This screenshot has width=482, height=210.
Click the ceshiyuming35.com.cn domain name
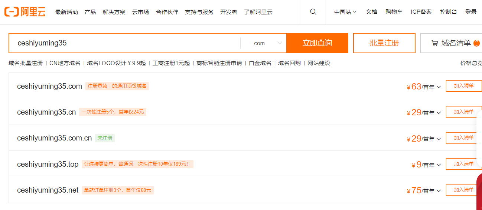pos(54,138)
